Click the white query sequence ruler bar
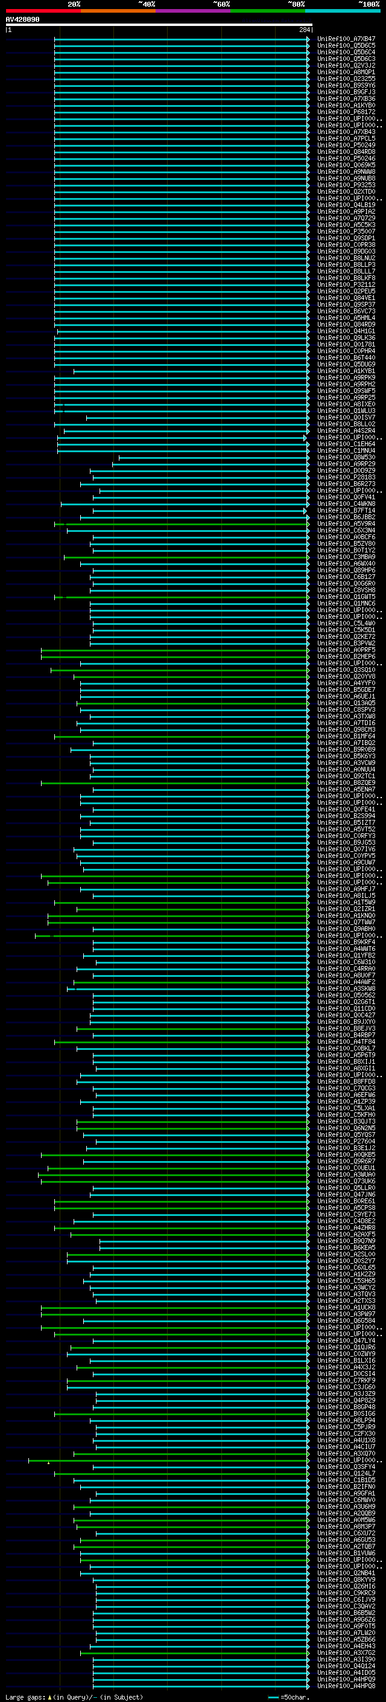 click(159, 25)
